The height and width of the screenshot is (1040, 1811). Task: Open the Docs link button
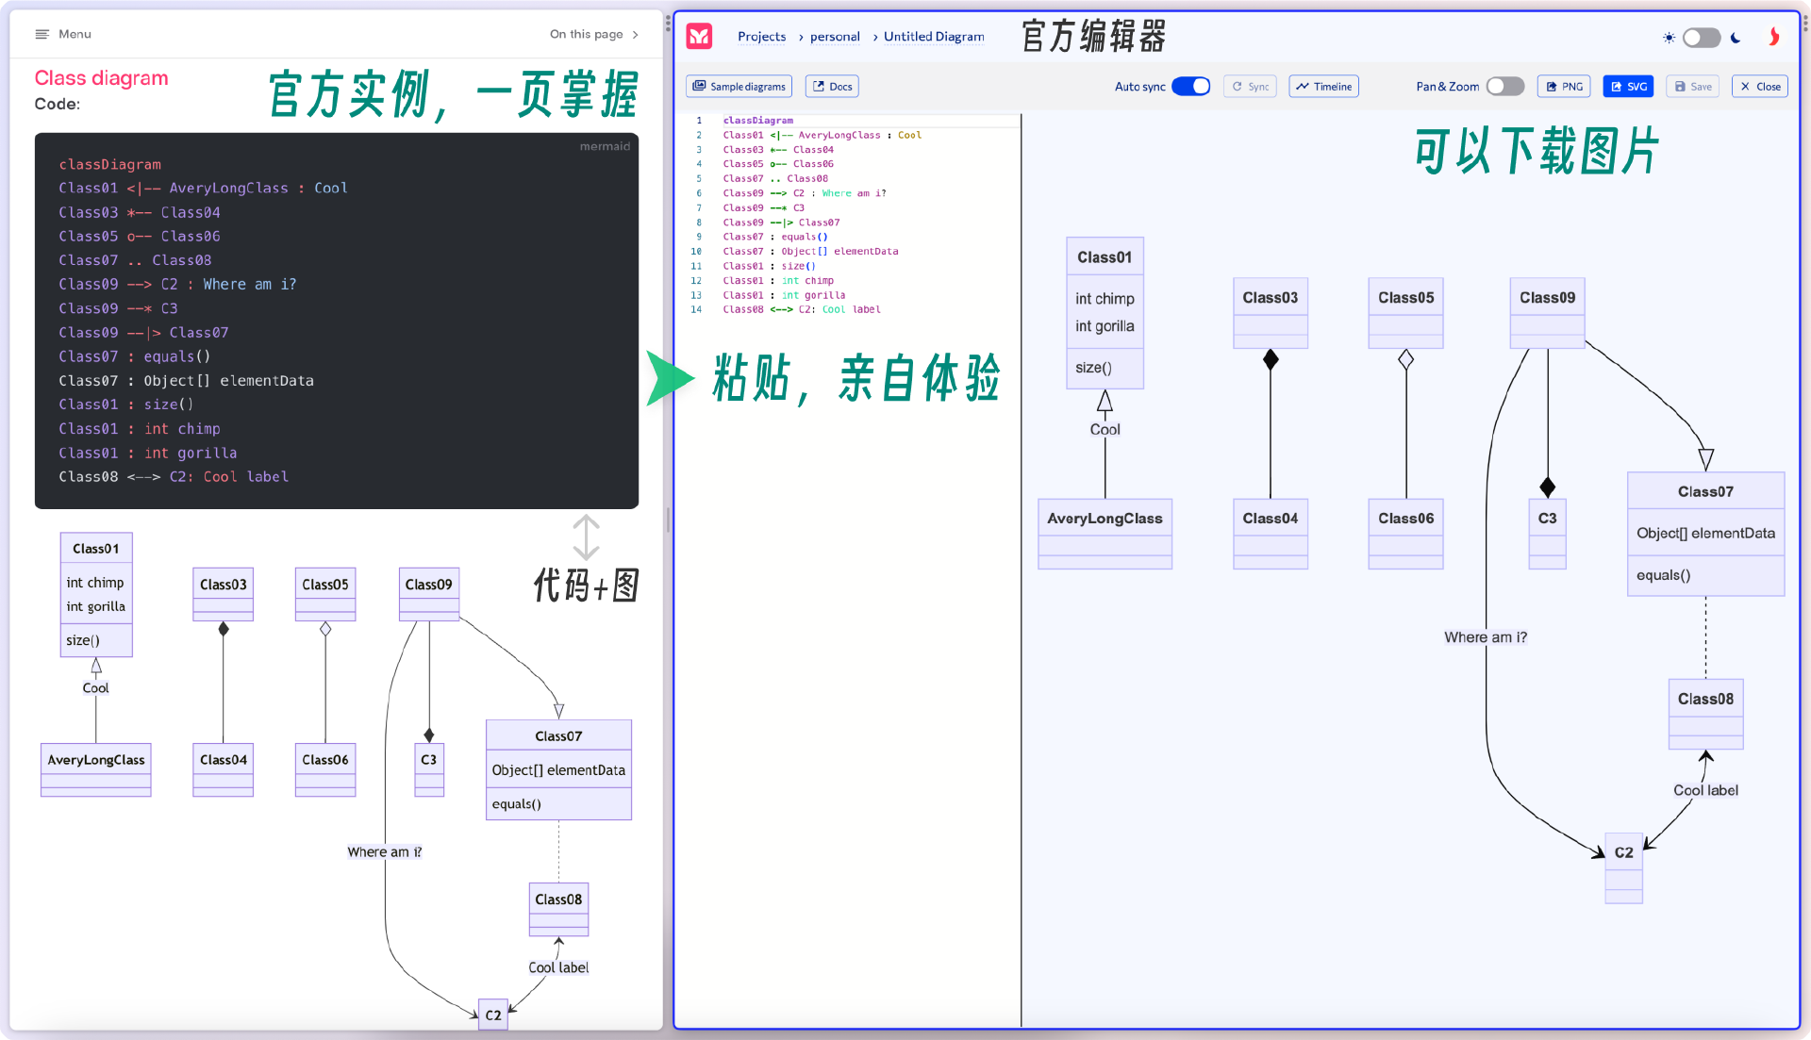coord(832,87)
